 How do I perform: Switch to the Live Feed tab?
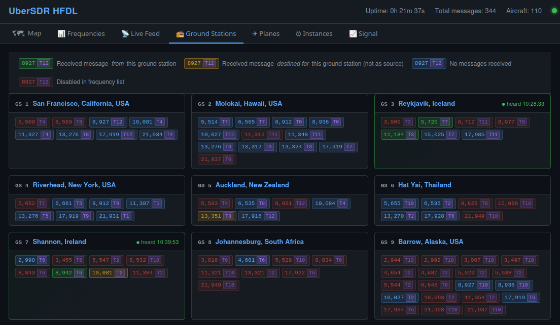point(141,34)
